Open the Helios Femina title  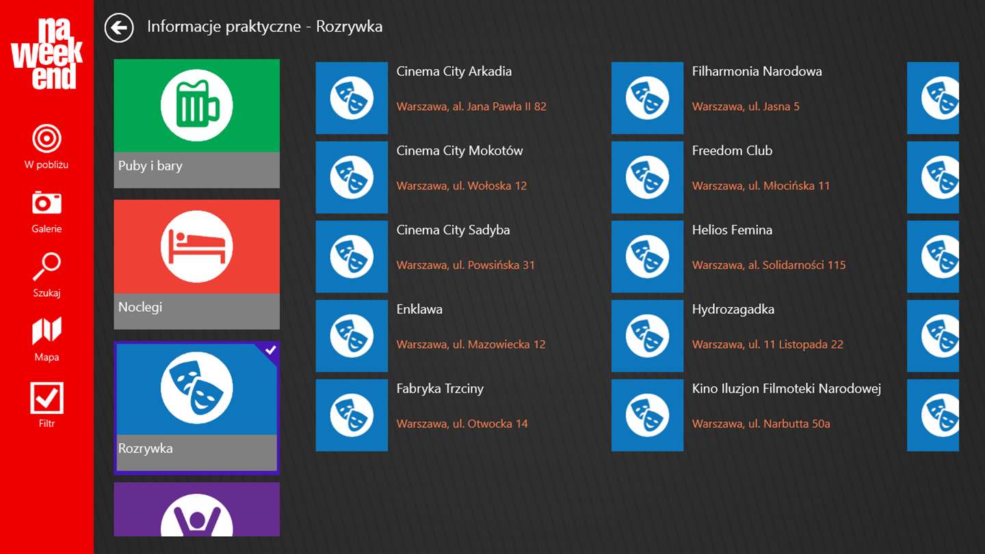tap(732, 230)
